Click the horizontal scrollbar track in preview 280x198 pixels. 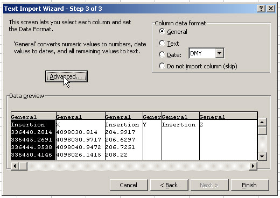coord(138,166)
